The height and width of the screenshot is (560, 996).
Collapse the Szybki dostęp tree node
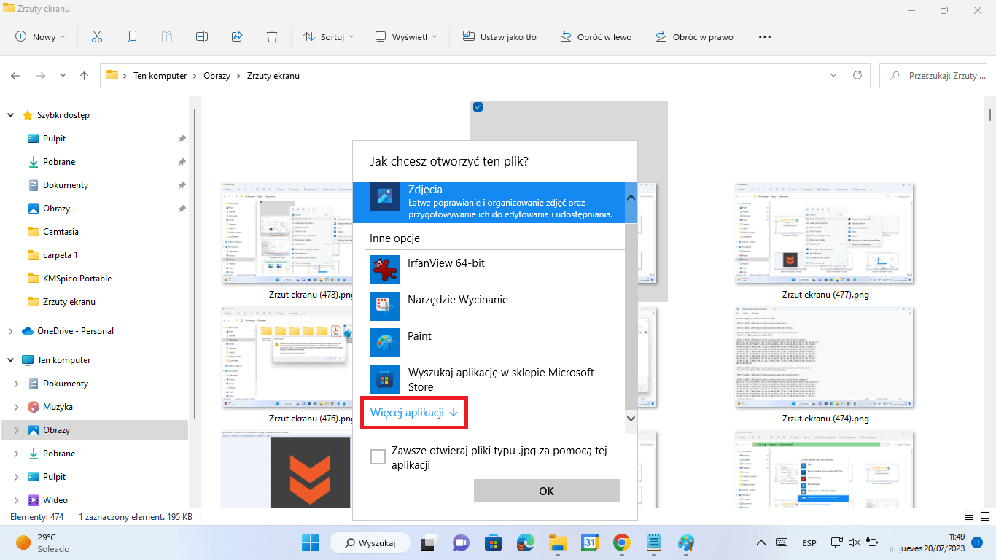click(10, 115)
